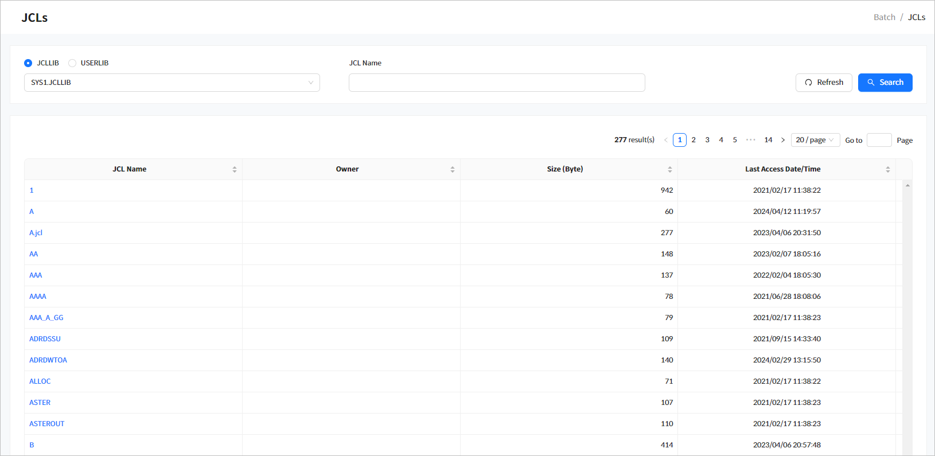
Task: Jump forward using pagination ellipsis
Action: tap(750, 140)
